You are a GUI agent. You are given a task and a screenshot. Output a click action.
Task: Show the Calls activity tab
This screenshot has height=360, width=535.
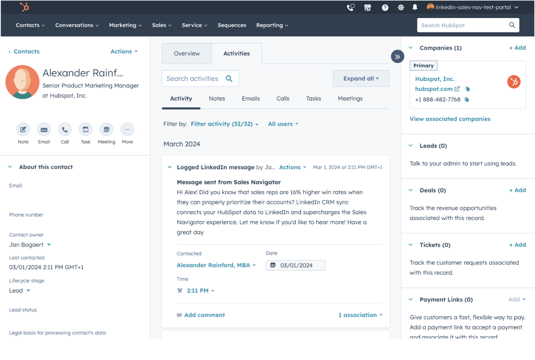coord(283,99)
